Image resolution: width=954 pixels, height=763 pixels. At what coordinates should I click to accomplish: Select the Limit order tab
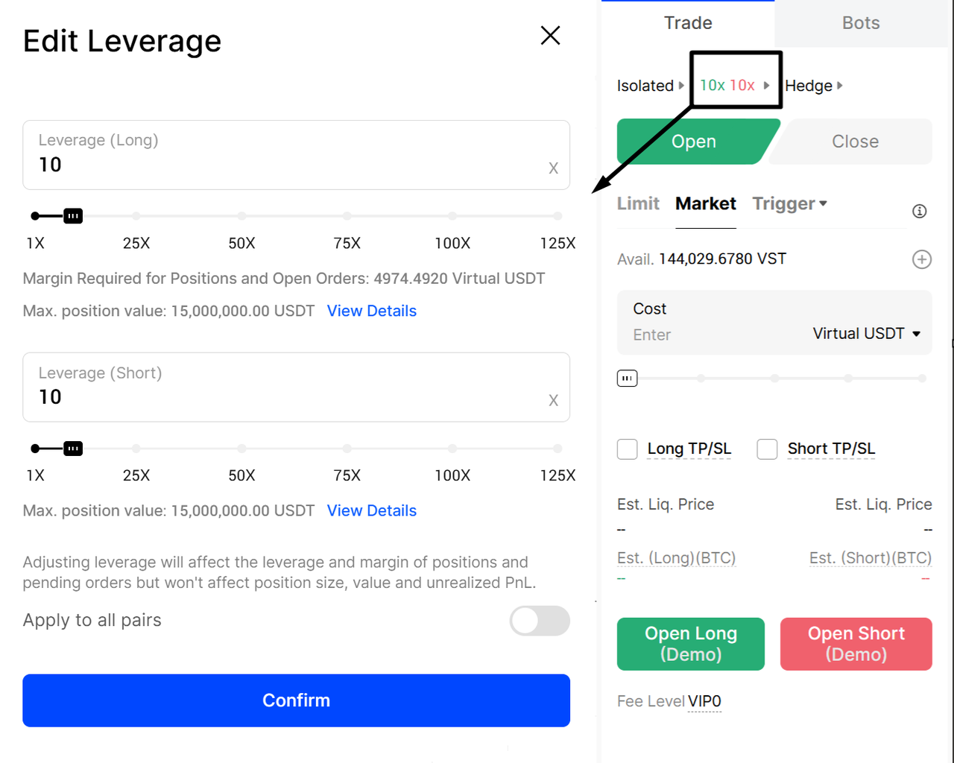[x=638, y=203]
